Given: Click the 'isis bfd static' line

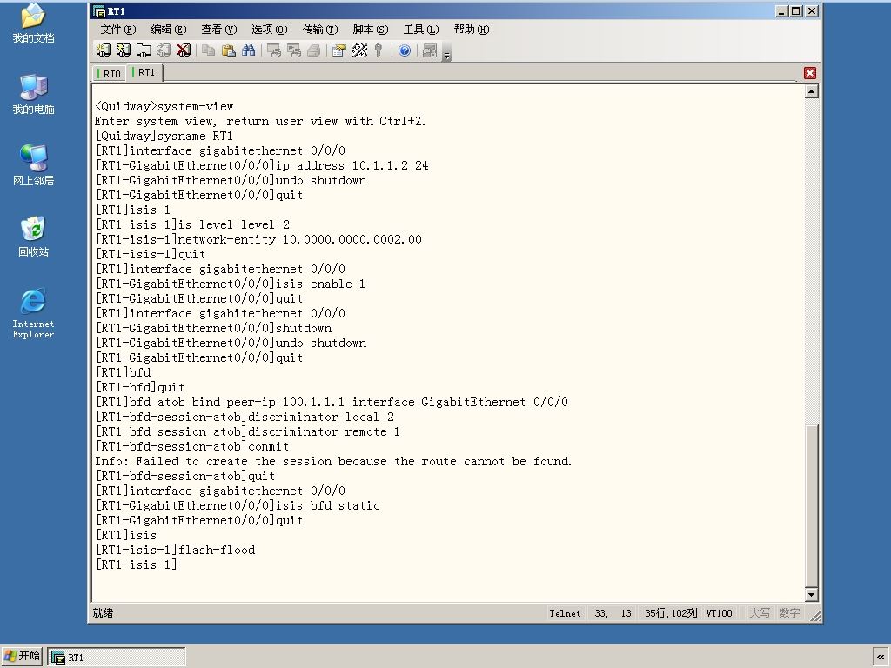Looking at the screenshot, I should (238, 505).
